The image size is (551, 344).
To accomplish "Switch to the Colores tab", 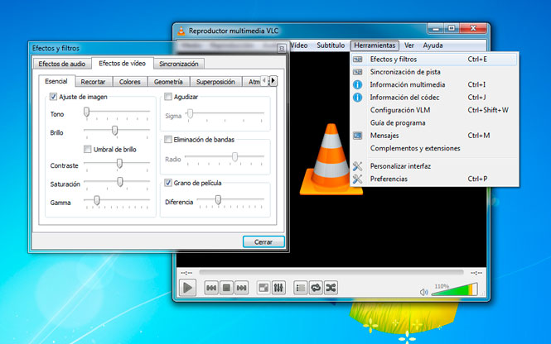I will point(129,82).
